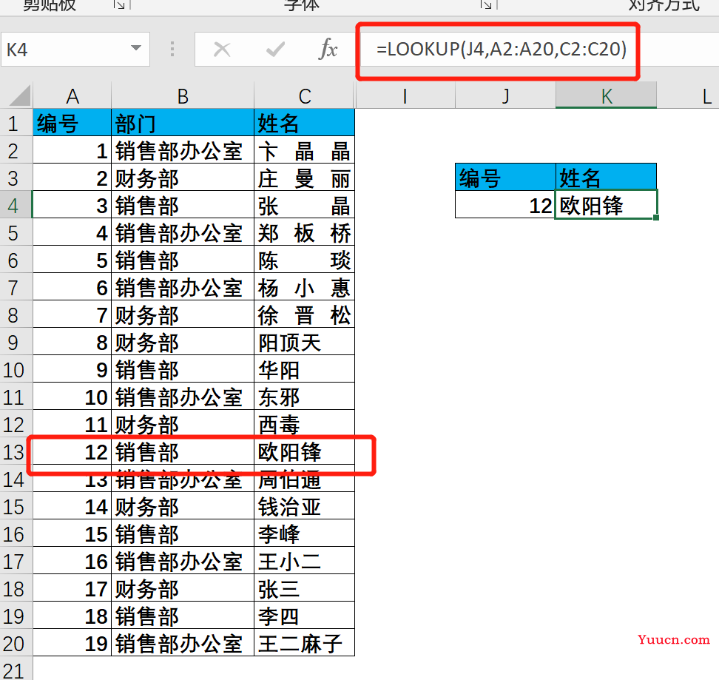Click 财务部 cell in row 15

click(x=183, y=506)
